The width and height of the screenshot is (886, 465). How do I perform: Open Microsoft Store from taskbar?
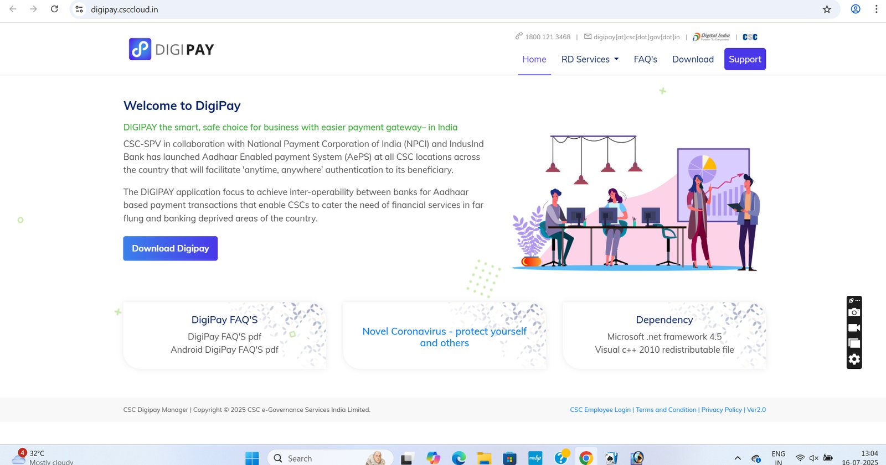pos(509,458)
